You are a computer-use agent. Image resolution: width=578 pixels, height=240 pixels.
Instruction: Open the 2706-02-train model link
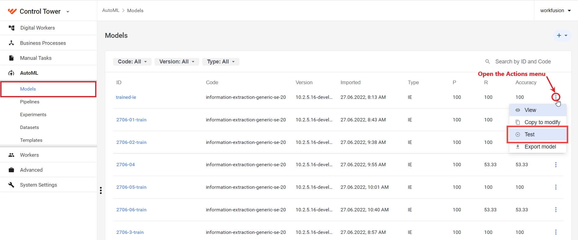pyautogui.click(x=131, y=142)
